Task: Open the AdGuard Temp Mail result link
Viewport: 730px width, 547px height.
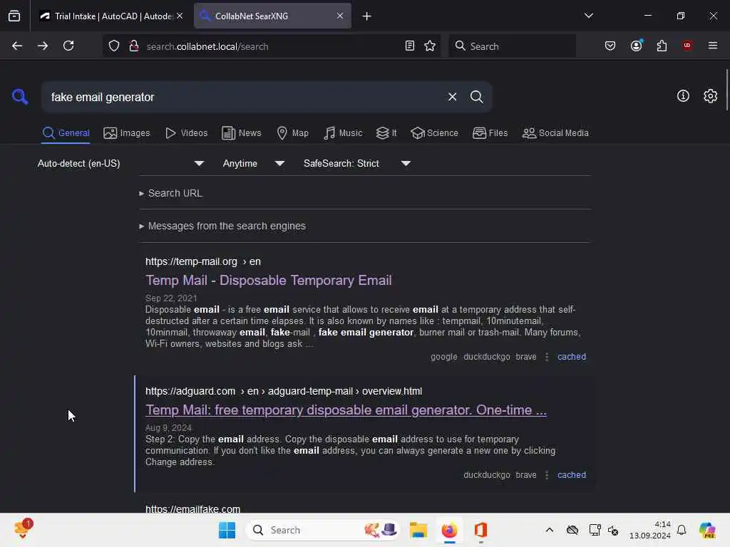Action: click(346, 410)
